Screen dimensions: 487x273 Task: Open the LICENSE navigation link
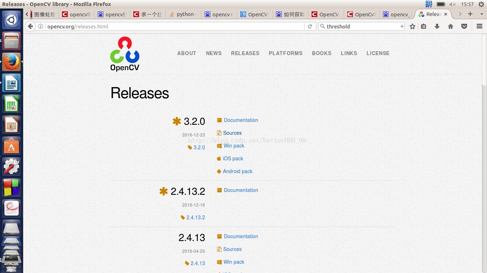pyautogui.click(x=378, y=53)
